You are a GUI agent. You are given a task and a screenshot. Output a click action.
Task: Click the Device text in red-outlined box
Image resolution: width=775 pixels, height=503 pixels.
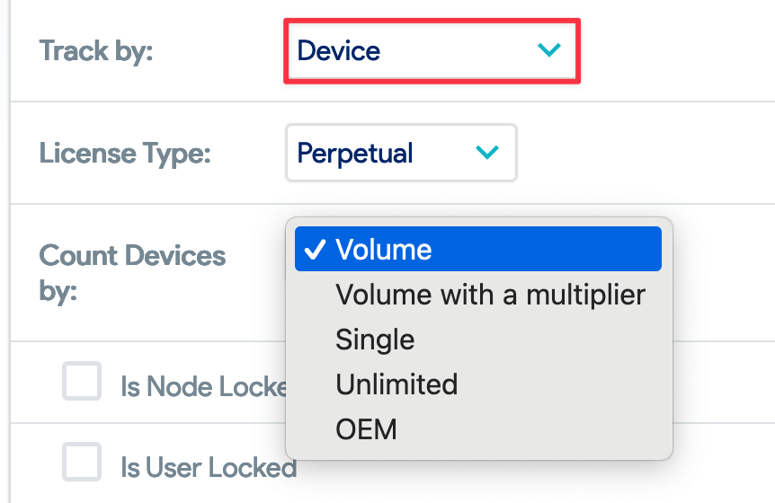[339, 51]
